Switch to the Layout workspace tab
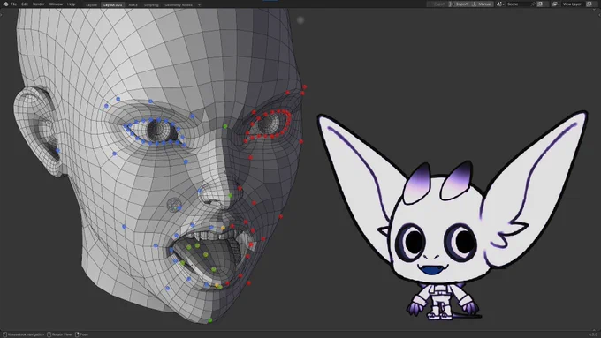601x338 pixels. tap(92, 5)
